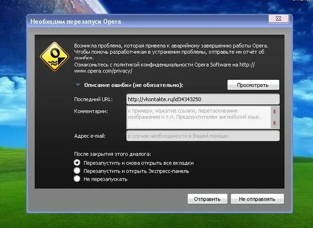Focus the Комментарии text area

point(199,117)
